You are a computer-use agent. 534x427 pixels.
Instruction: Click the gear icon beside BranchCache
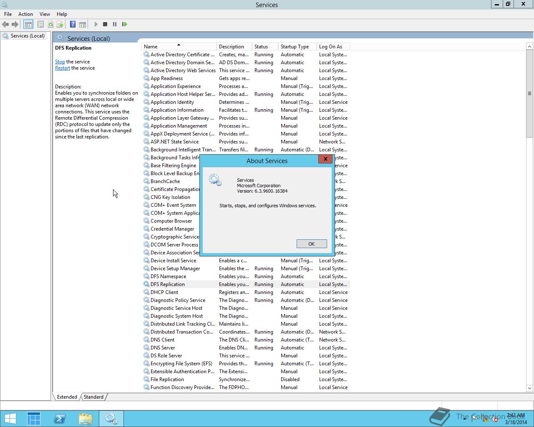click(146, 181)
